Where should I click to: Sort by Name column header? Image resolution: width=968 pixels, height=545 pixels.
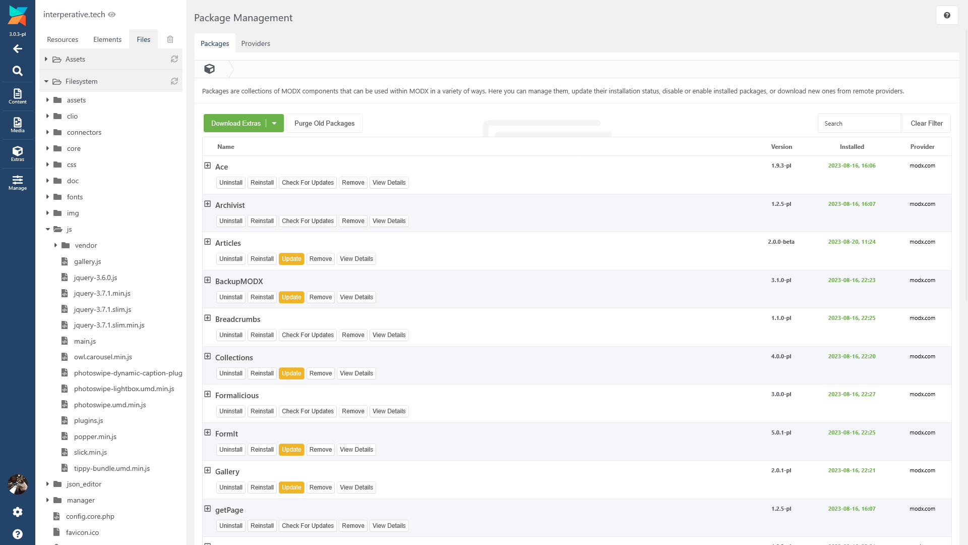(x=226, y=147)
